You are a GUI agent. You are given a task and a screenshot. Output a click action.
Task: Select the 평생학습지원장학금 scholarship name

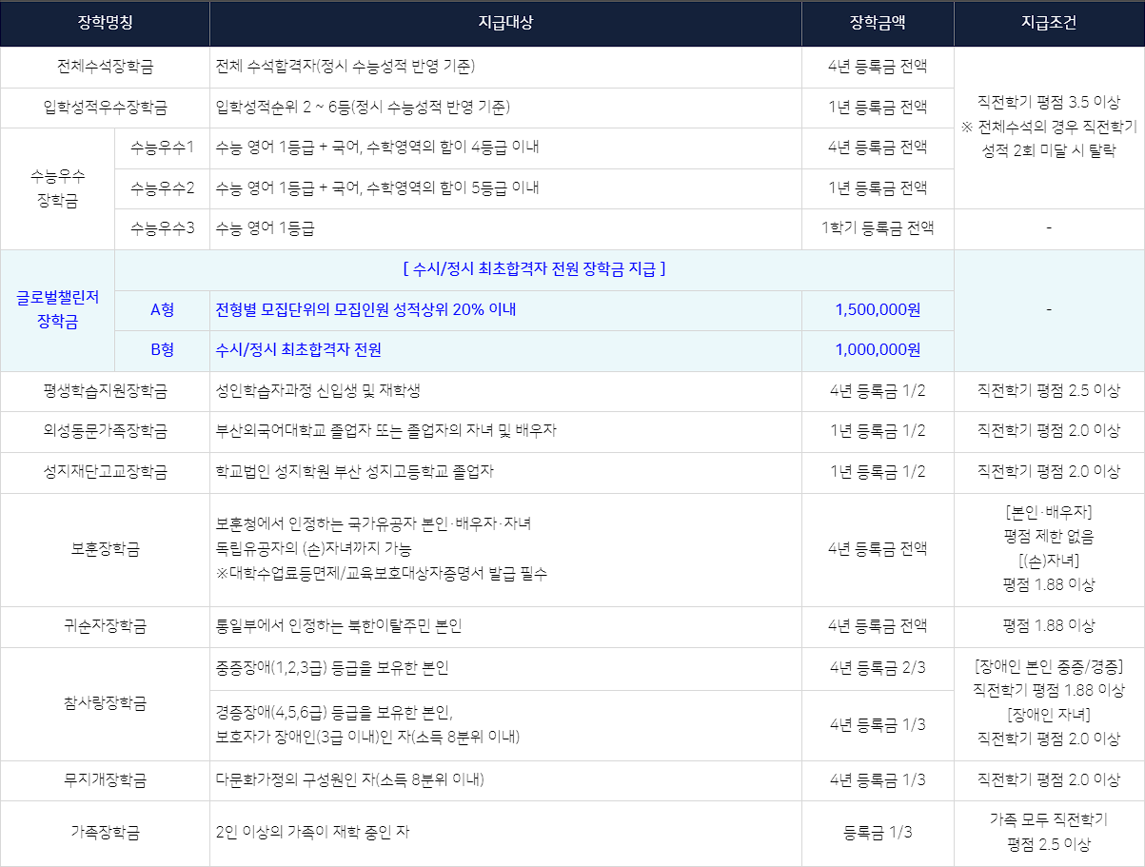pos(105,390)
